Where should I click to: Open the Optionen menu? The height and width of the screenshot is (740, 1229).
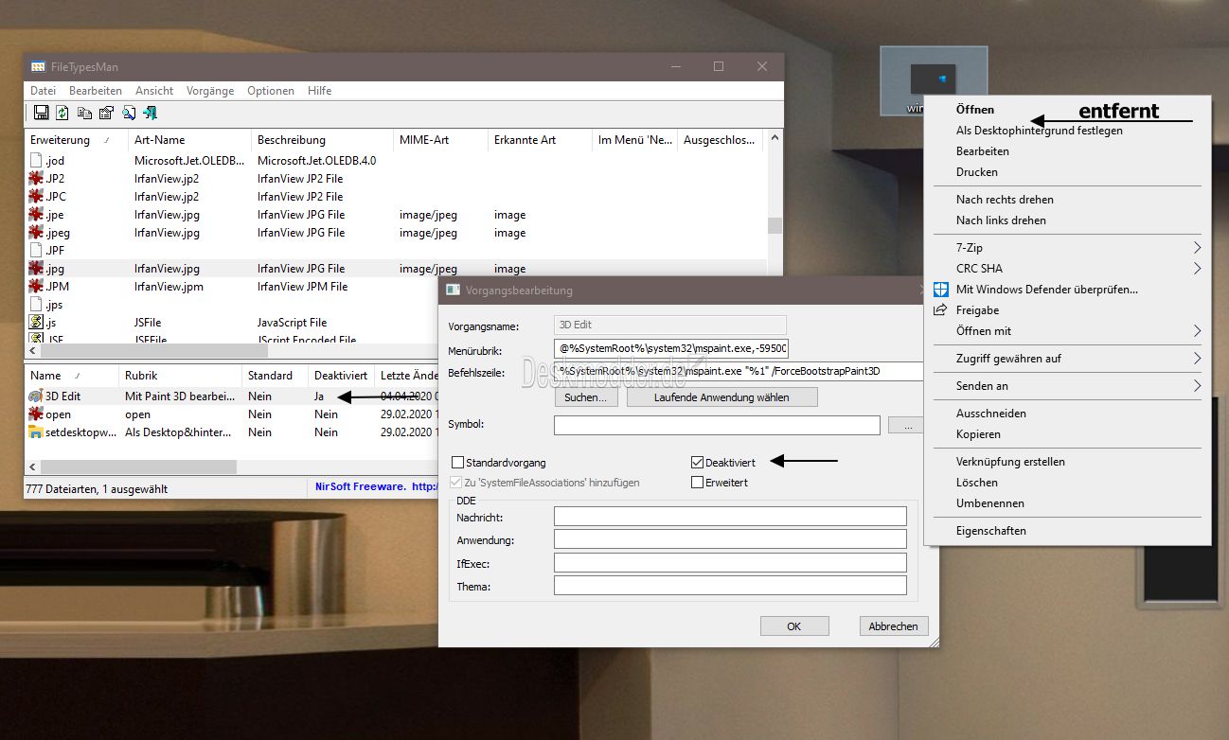[x=271, y=91]
